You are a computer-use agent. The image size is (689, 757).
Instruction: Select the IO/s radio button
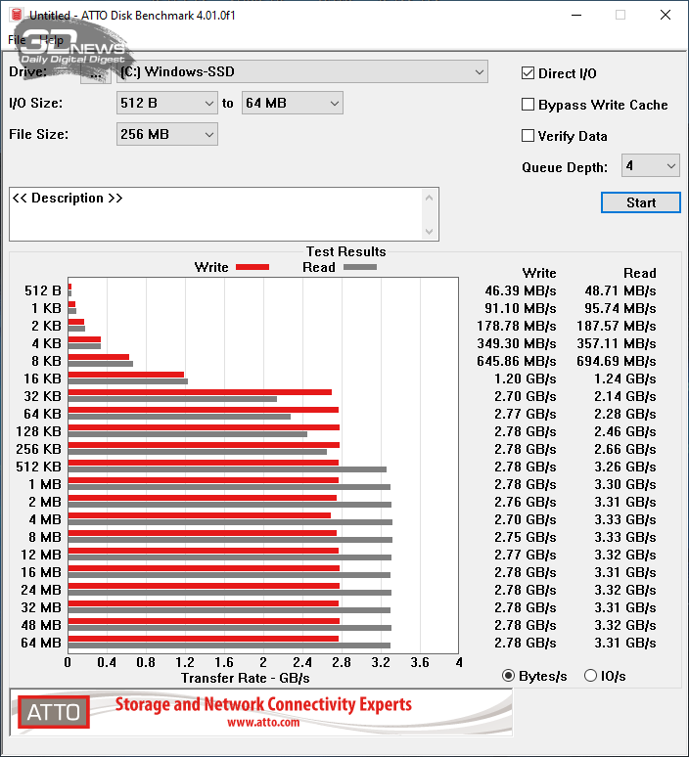pos(590,676)
